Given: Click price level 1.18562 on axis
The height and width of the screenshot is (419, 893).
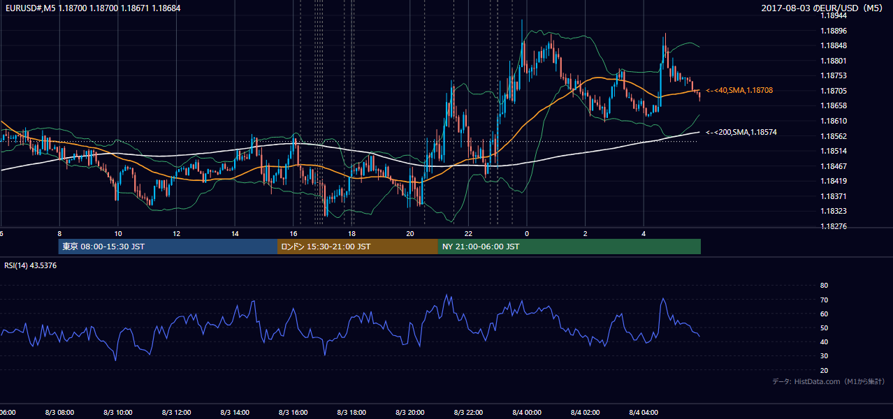Looking at the screenshot, I should [x=833, y=136].
